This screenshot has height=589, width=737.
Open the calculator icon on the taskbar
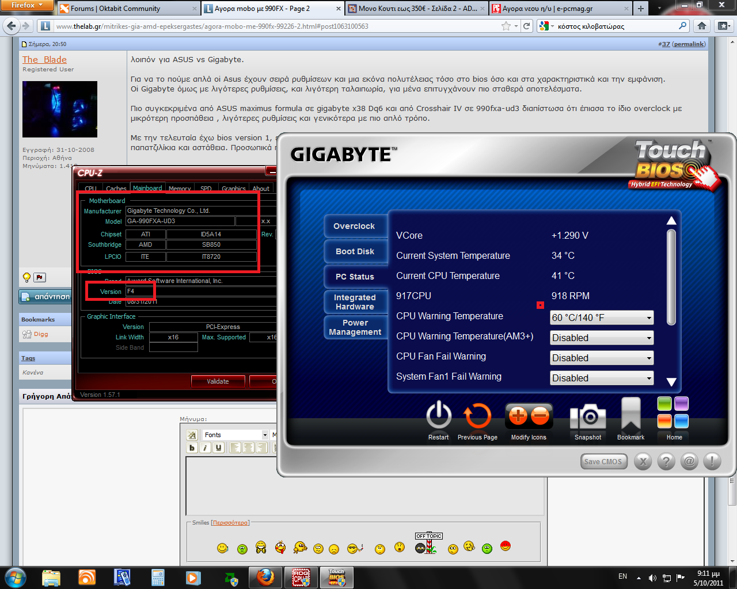pos(158,577)
